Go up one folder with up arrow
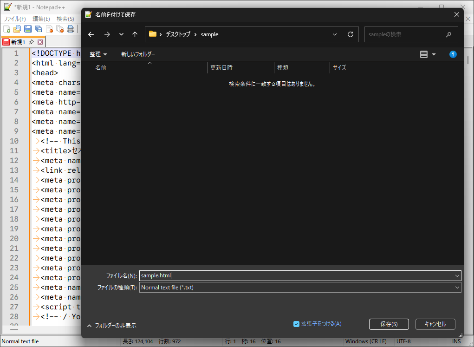The image size is (474, 347). (135, 34)
